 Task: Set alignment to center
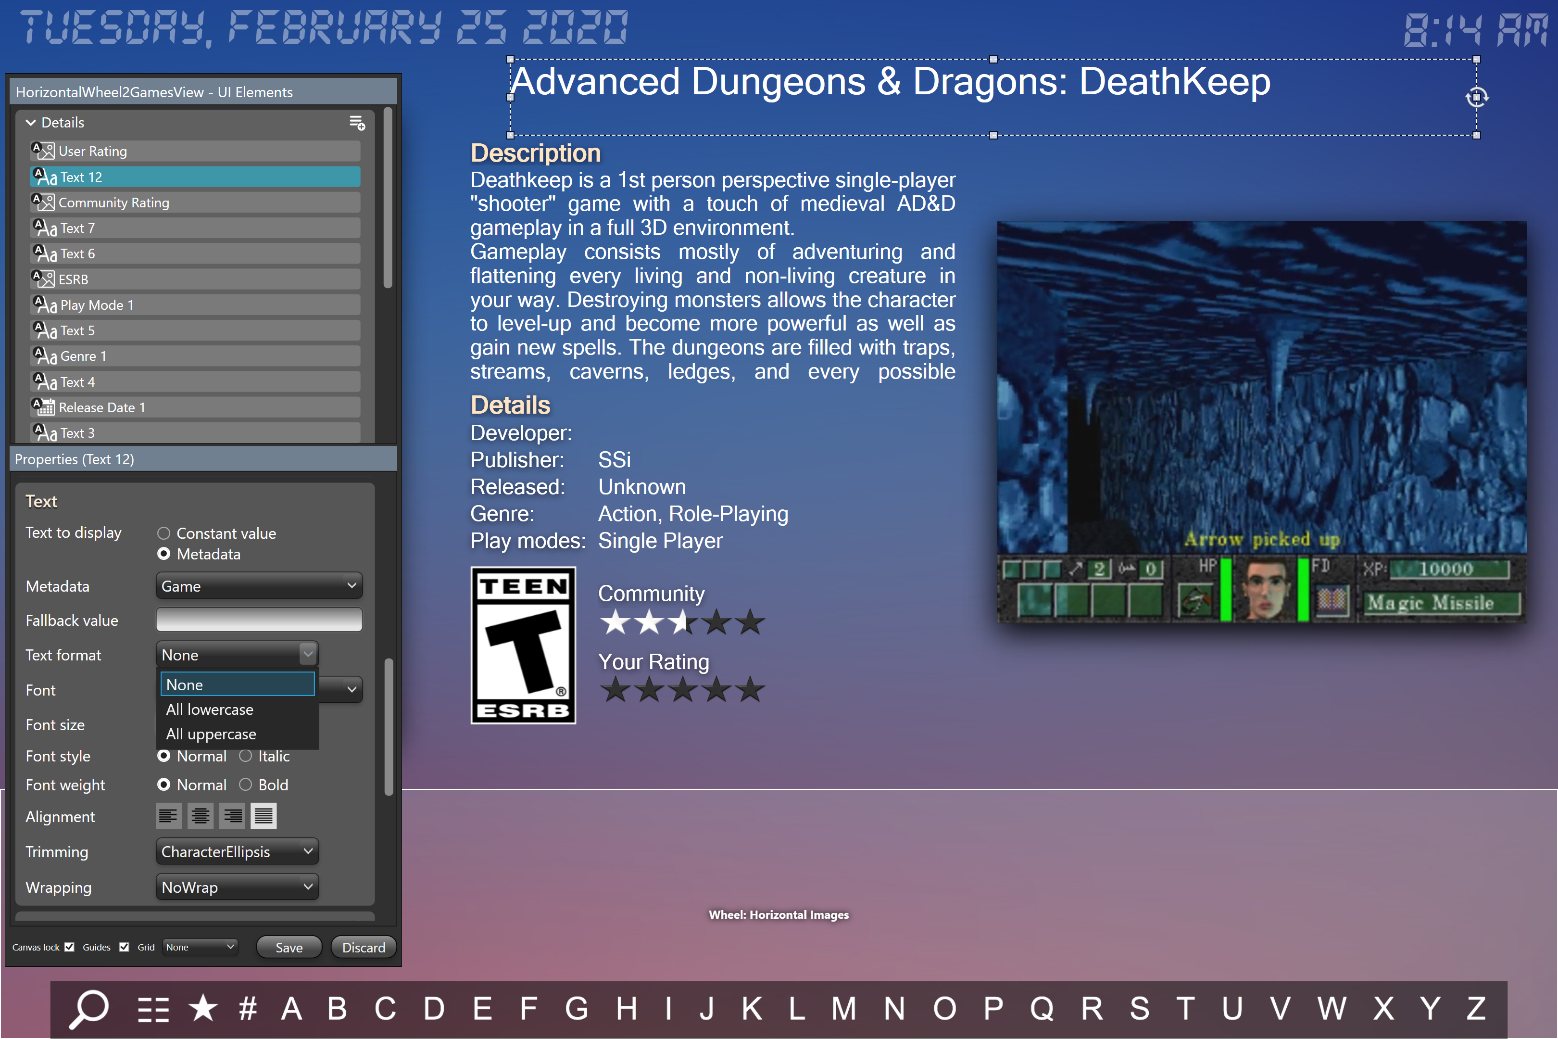click(x=200, y=816)
